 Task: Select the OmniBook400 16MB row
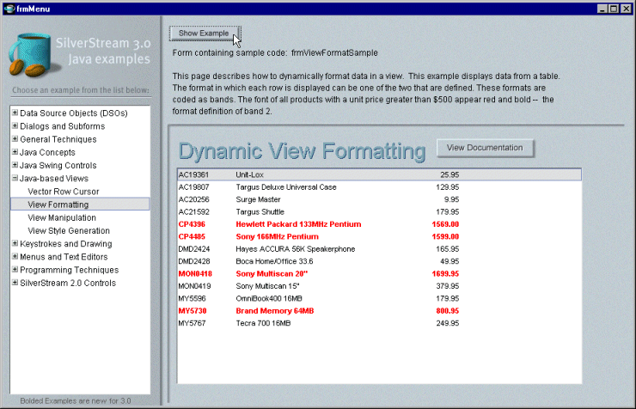click(379, 298)
